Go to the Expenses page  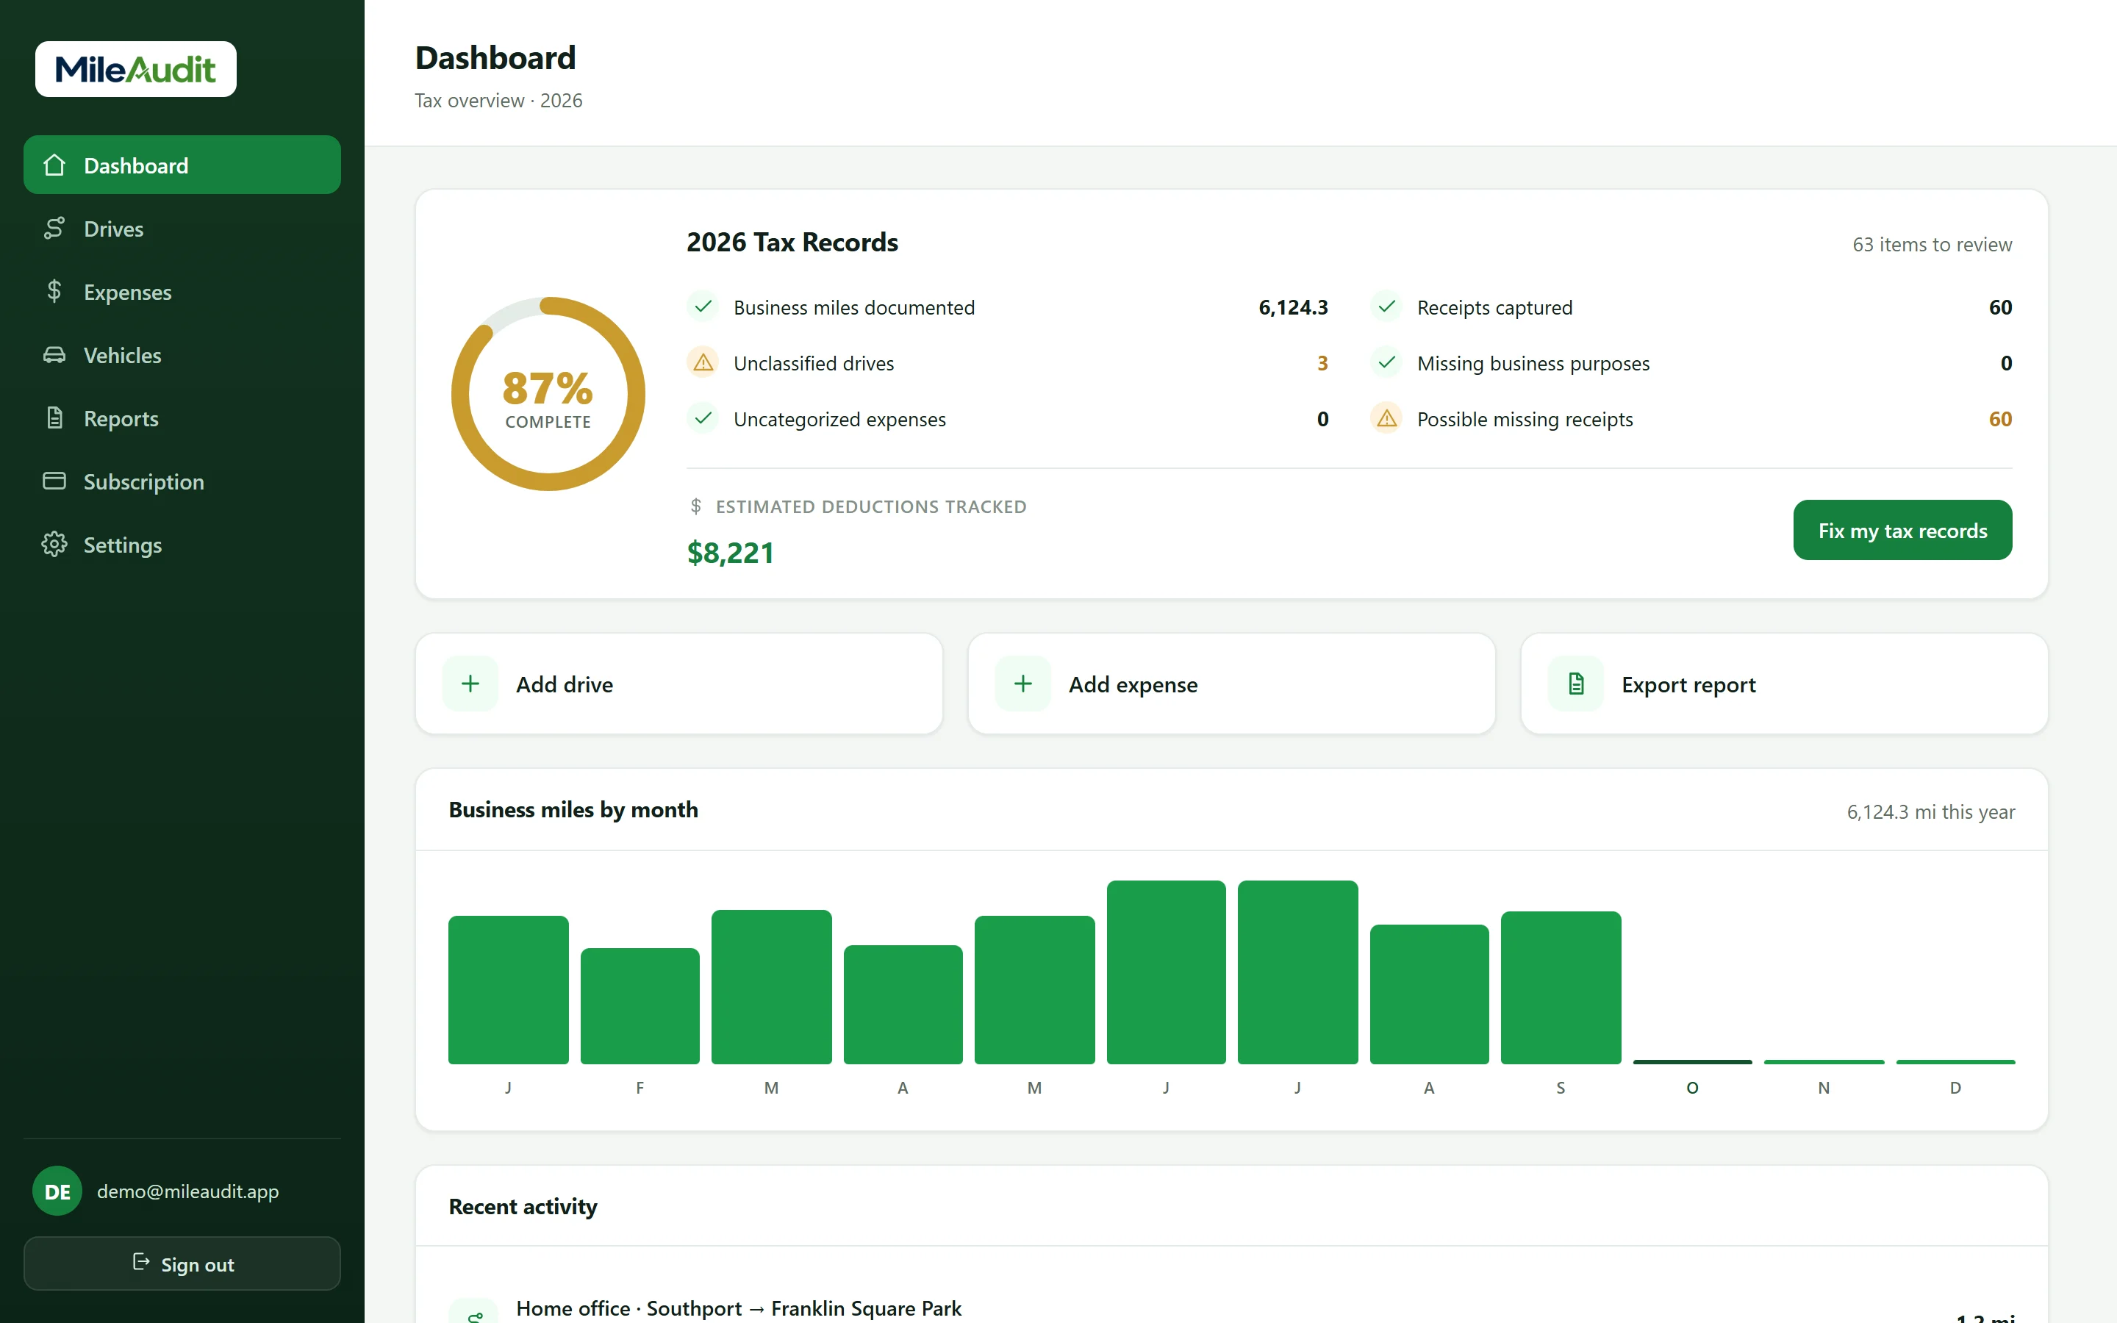182,291
